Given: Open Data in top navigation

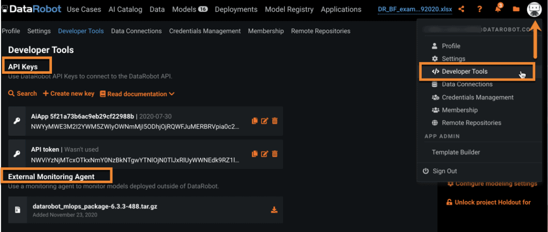Looking at the screenshot, I should coord(157,10).
